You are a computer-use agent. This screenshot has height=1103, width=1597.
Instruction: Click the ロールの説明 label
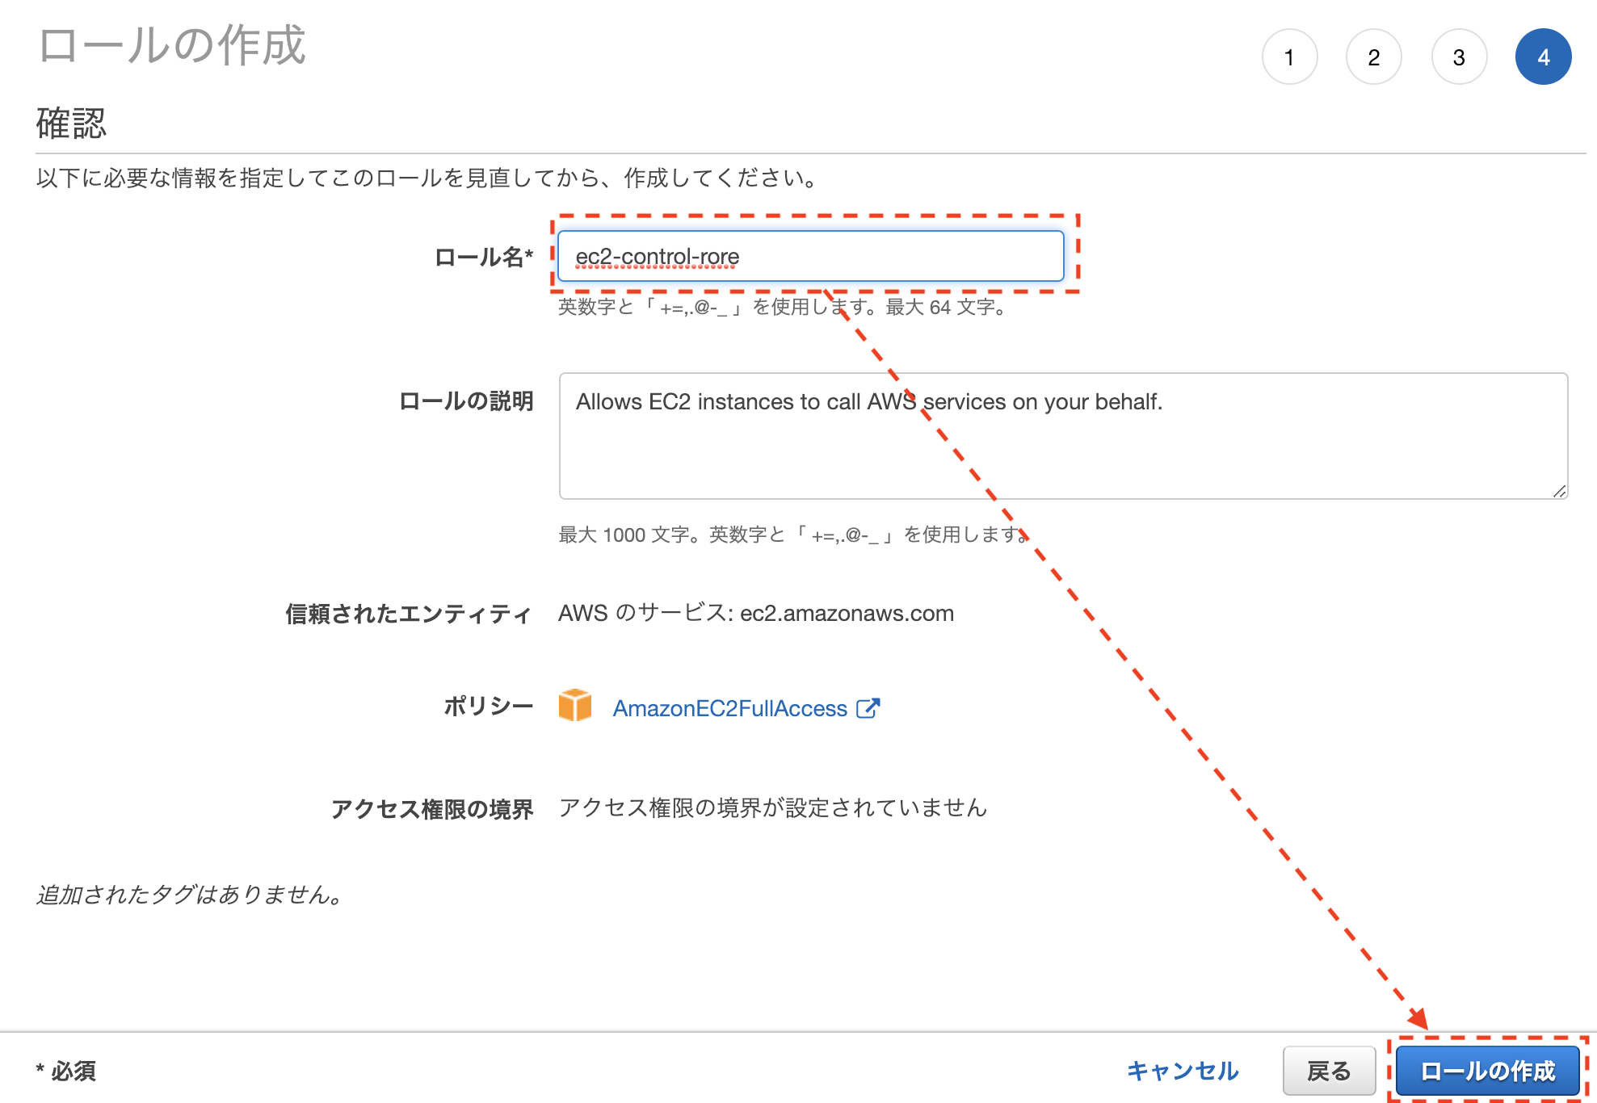pyautogui.click(x=466, y=401)
